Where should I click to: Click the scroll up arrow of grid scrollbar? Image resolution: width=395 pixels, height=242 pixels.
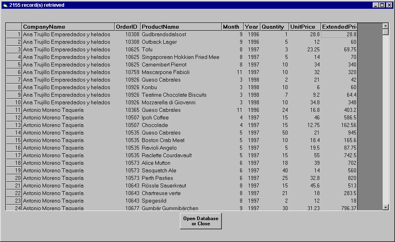[x=385, y=26]
